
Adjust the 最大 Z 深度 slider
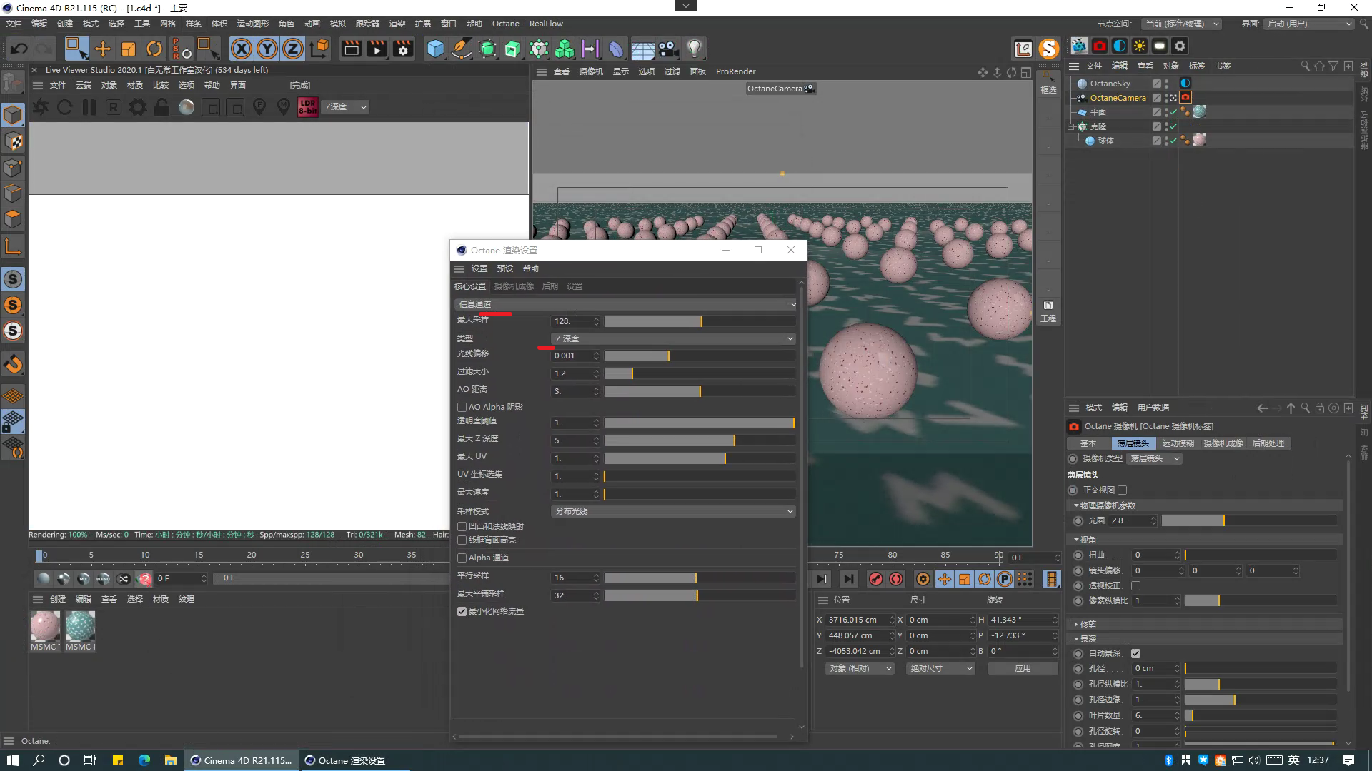click(x=700, y=441)
